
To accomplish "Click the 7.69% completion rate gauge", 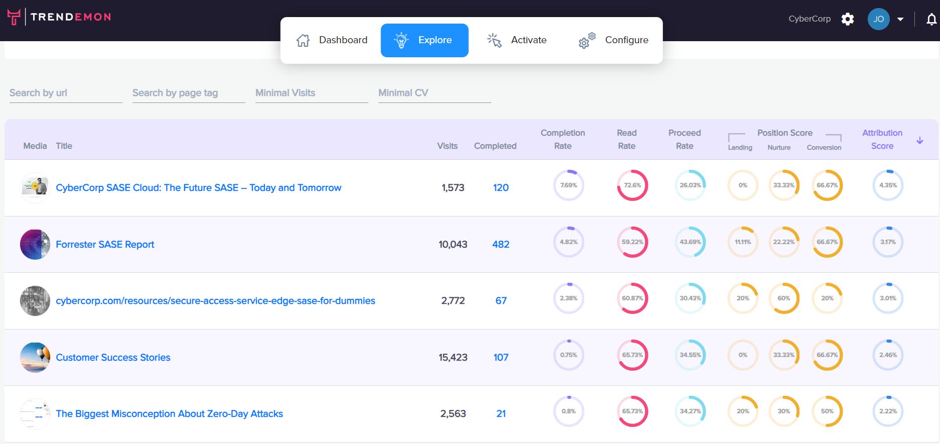I will coord(569,185).
